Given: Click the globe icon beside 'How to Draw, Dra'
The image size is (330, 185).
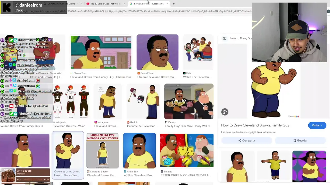Looking at the screenshot, I should pyautogui.click(x=225, y=38).
